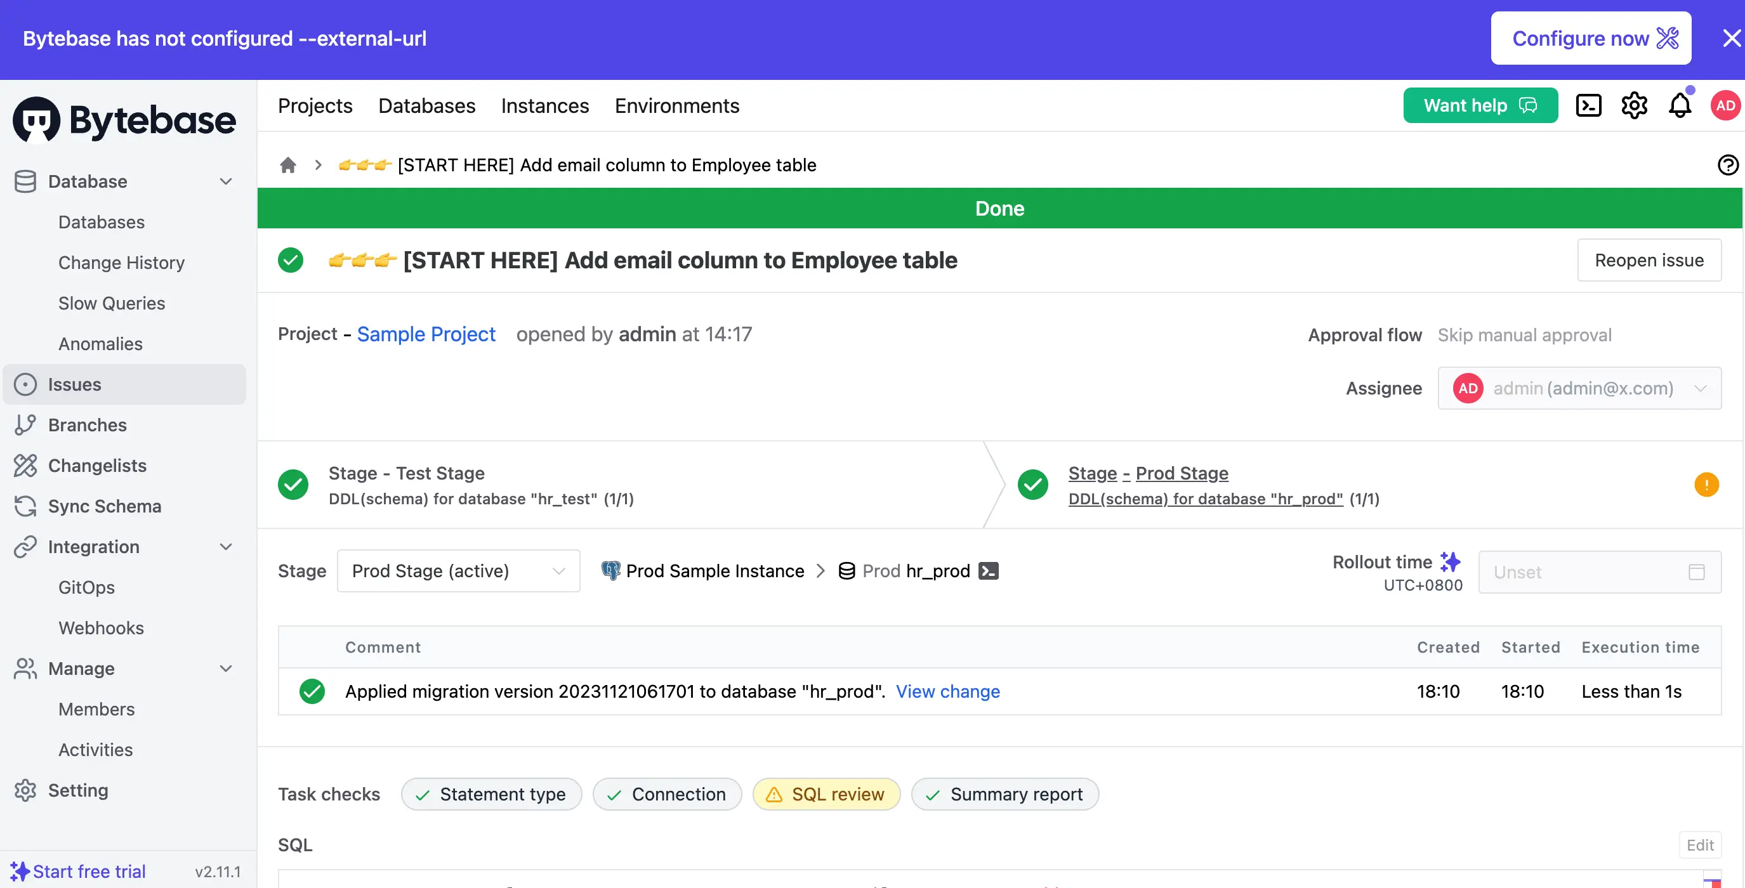Image resolution: width=1745 pixels, height=888 pixels.
Task: Open settings gear icon in top bar
Action: [x=1634, y=105]
